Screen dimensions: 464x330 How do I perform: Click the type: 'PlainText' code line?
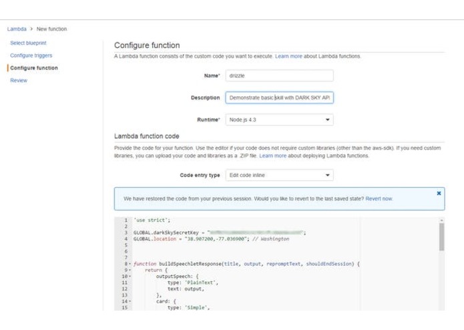pos(193,283)
